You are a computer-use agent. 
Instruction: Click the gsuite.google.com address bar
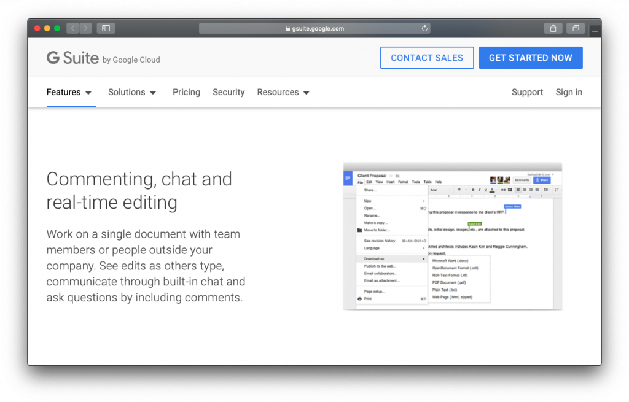314,28
